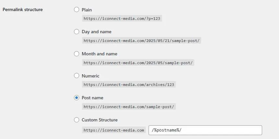
Task: Click the 2025/05/21/sample-post example URL
Action: tap(141, 41)
